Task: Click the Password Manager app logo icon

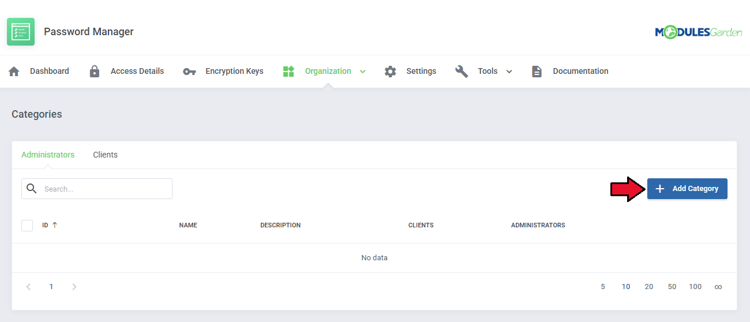Action: 21,32
